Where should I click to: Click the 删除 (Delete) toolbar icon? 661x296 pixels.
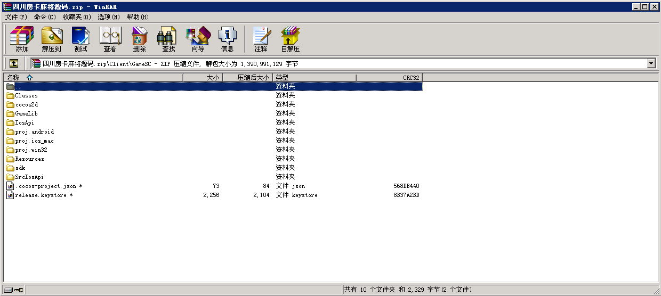(139, 39)
